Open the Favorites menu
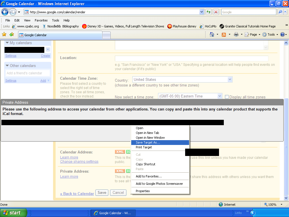 [x=41, y=20]
